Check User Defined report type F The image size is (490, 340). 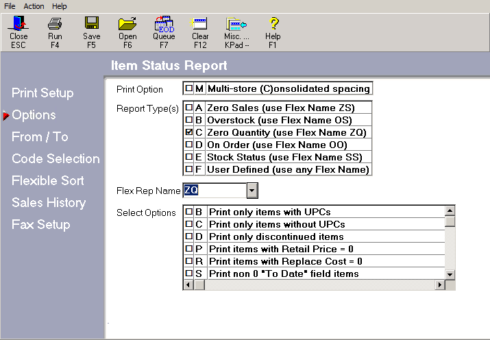click(x=188, y=169)
